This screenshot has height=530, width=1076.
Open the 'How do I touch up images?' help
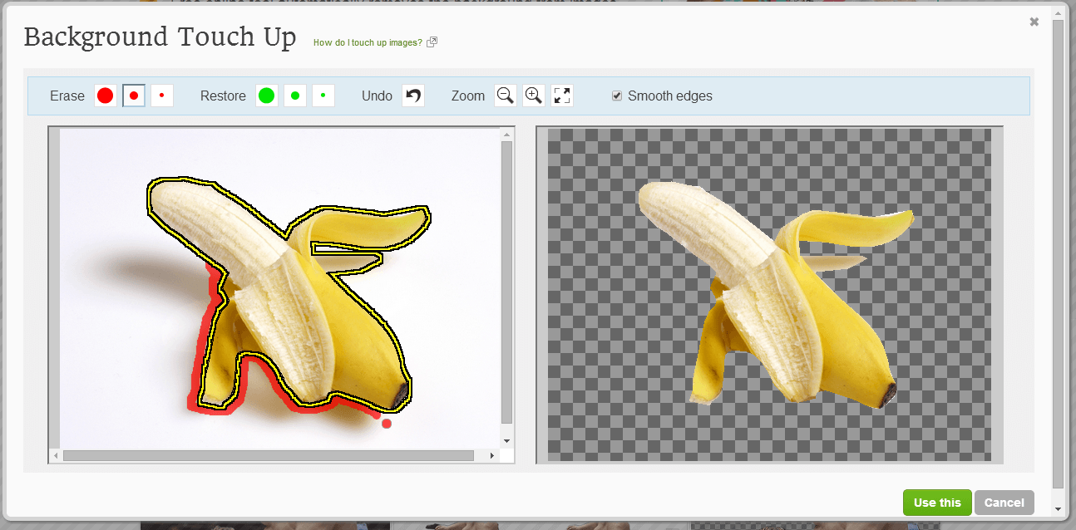[x=369, y=42]
